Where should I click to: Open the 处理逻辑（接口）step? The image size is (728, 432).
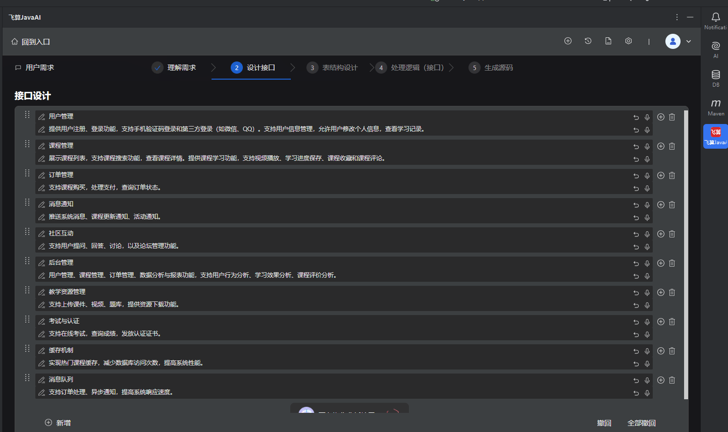click(410, 68)
